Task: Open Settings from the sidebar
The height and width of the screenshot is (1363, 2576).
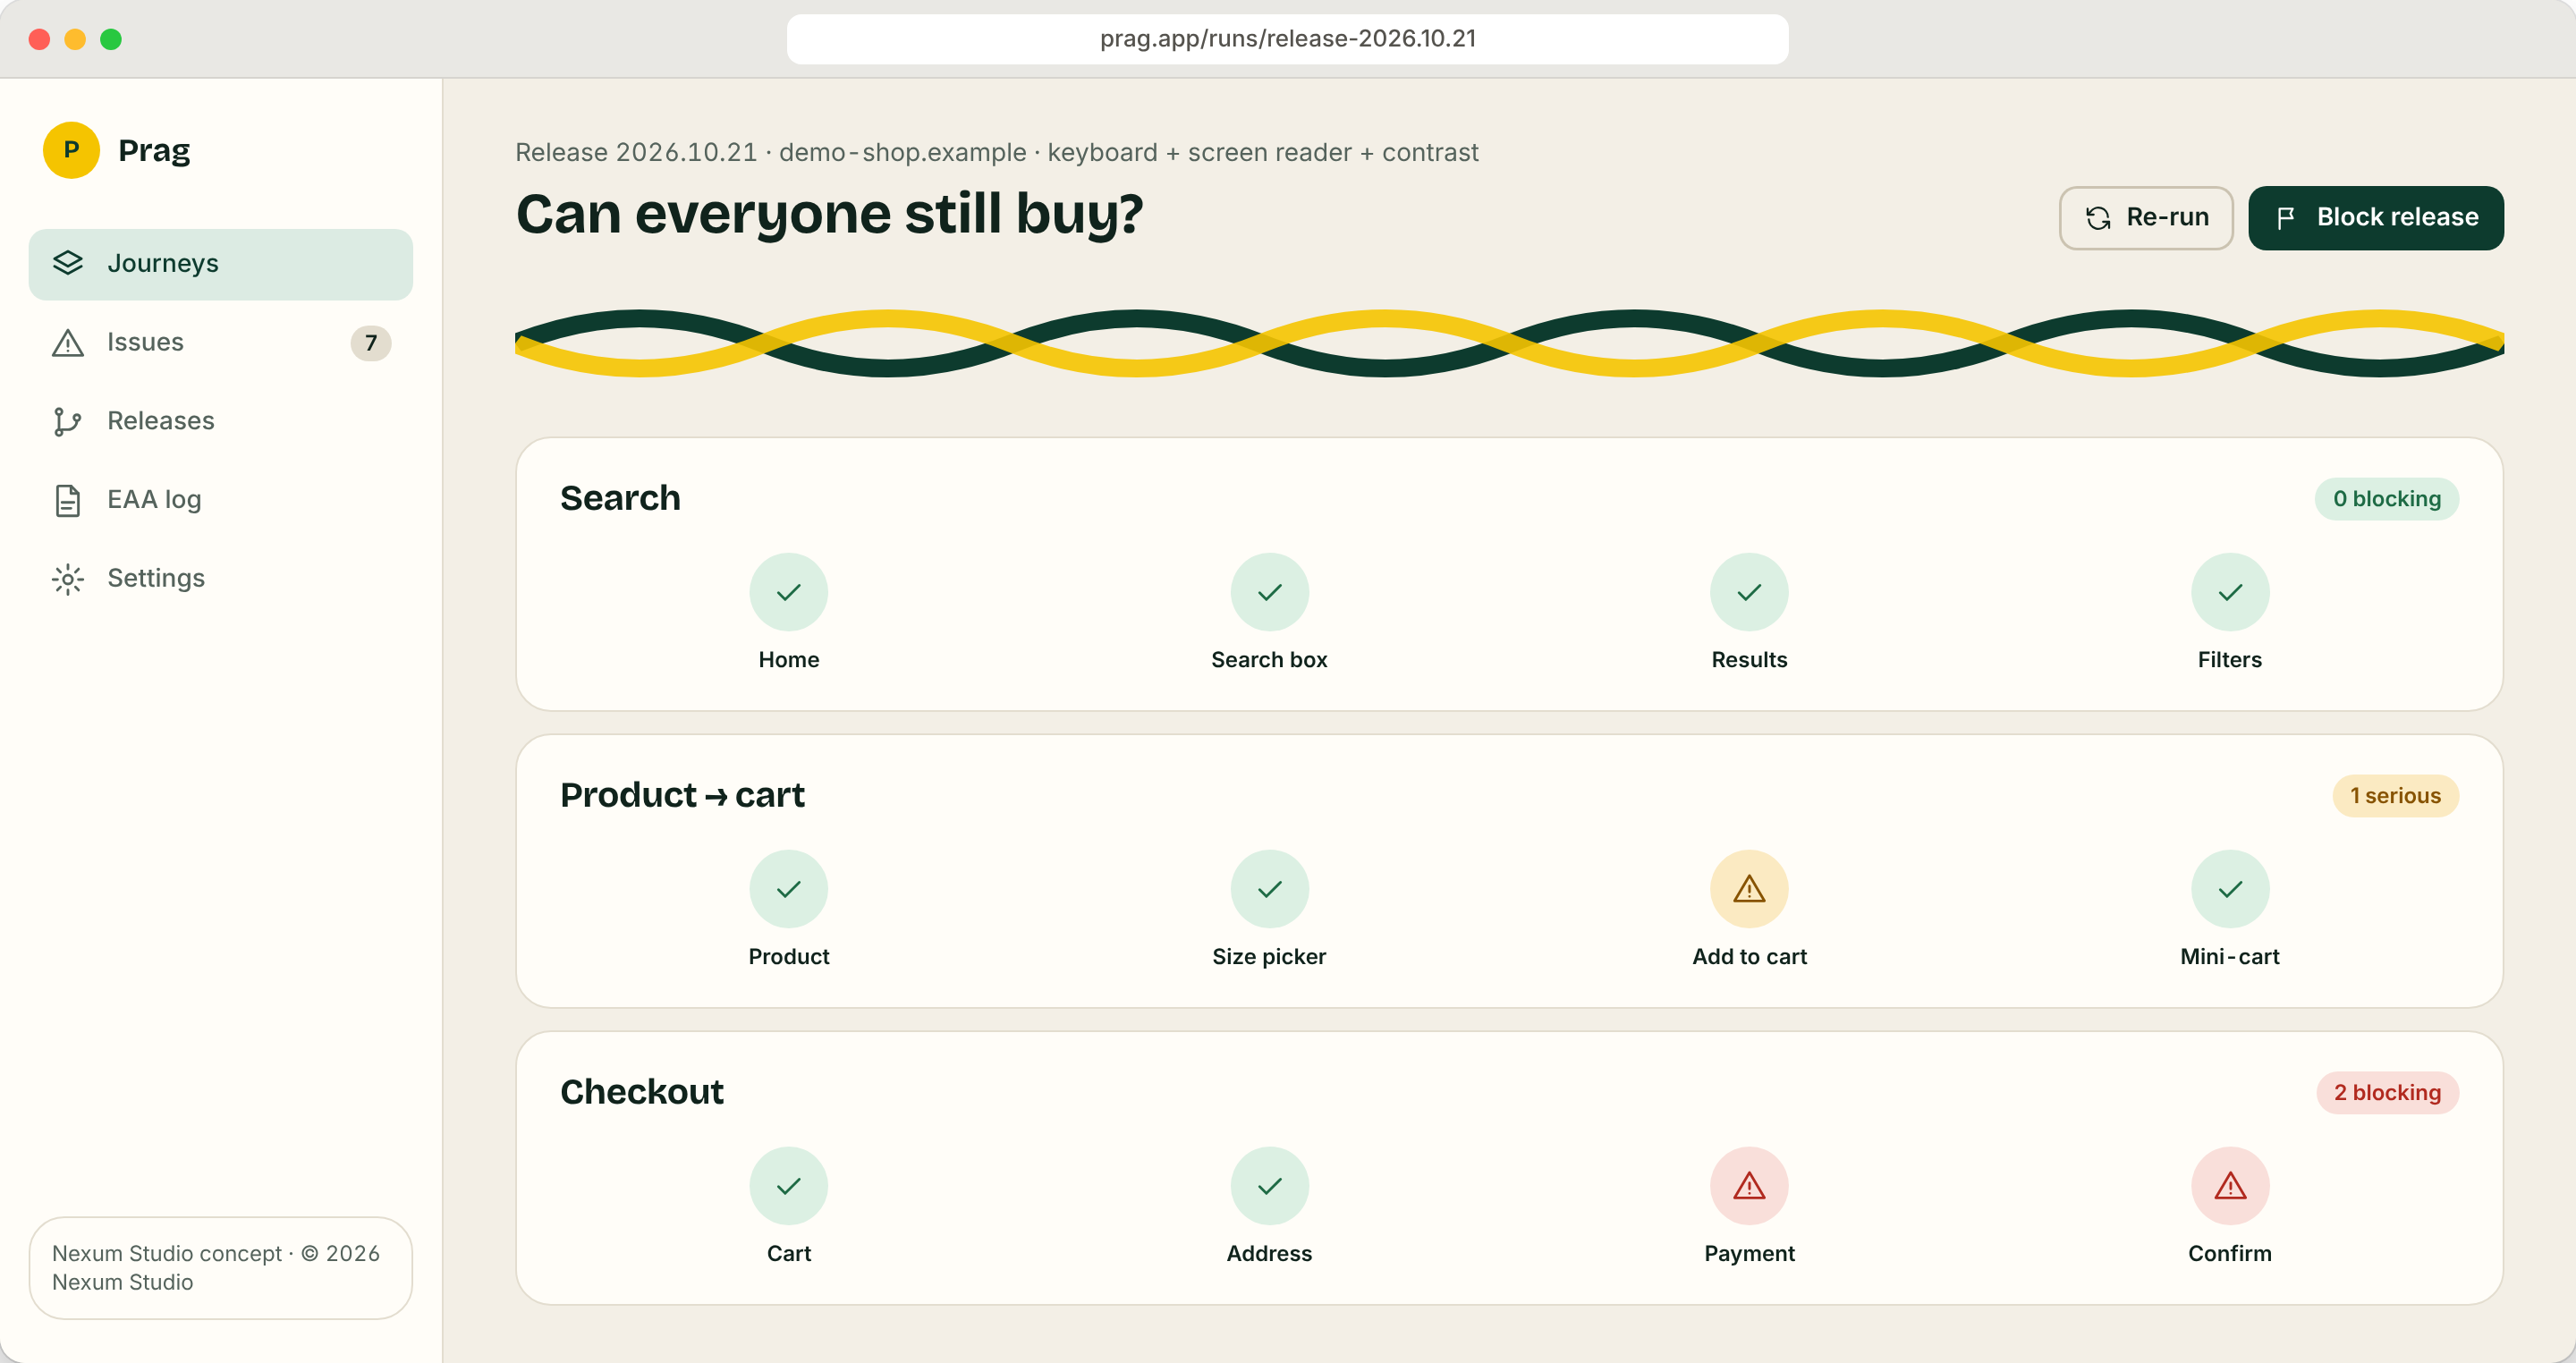Action: (220, 579)
